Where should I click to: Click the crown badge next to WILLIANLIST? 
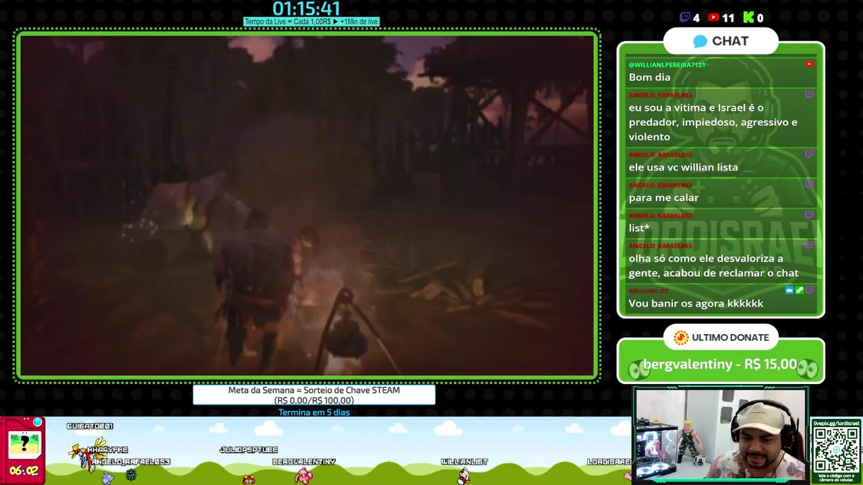pyautogui.click(x=790, y=290)
